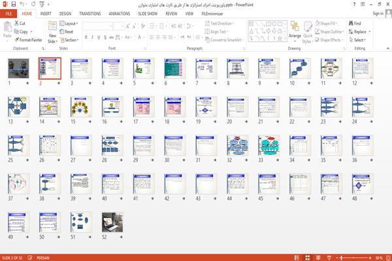Open the Arrange tool
Viewport: 392px width, 261px height.
click(295, 32)
